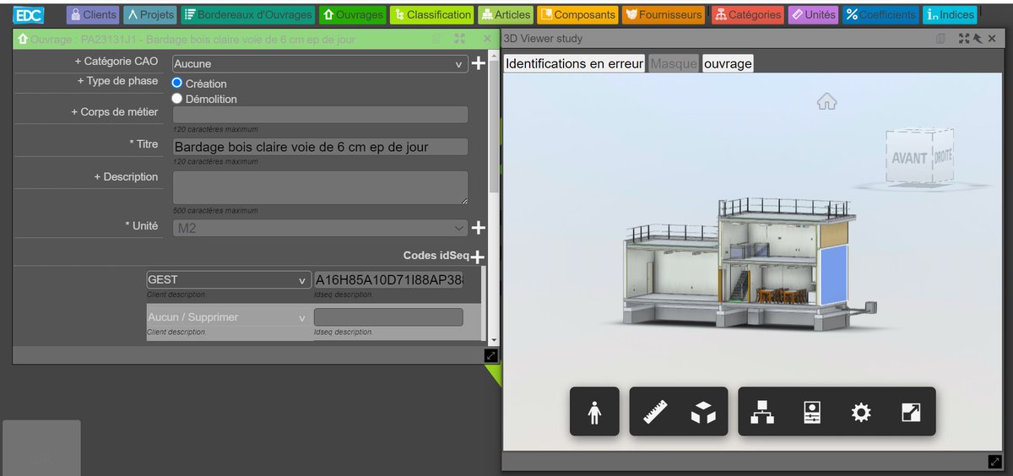Click resize handle of 3D Viewer panel
1013x476 pixels.
[x=995, y=462]
